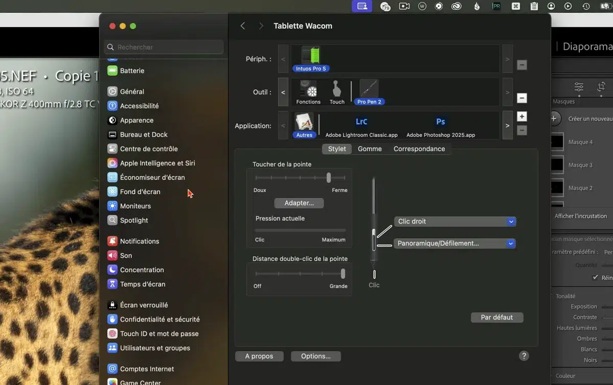This screenshot has width=613, height=385.
Task: Click the edit sliders icon in Lightroom
Action: 579,87
